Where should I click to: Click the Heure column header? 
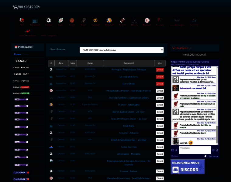(x=72, y=63)
